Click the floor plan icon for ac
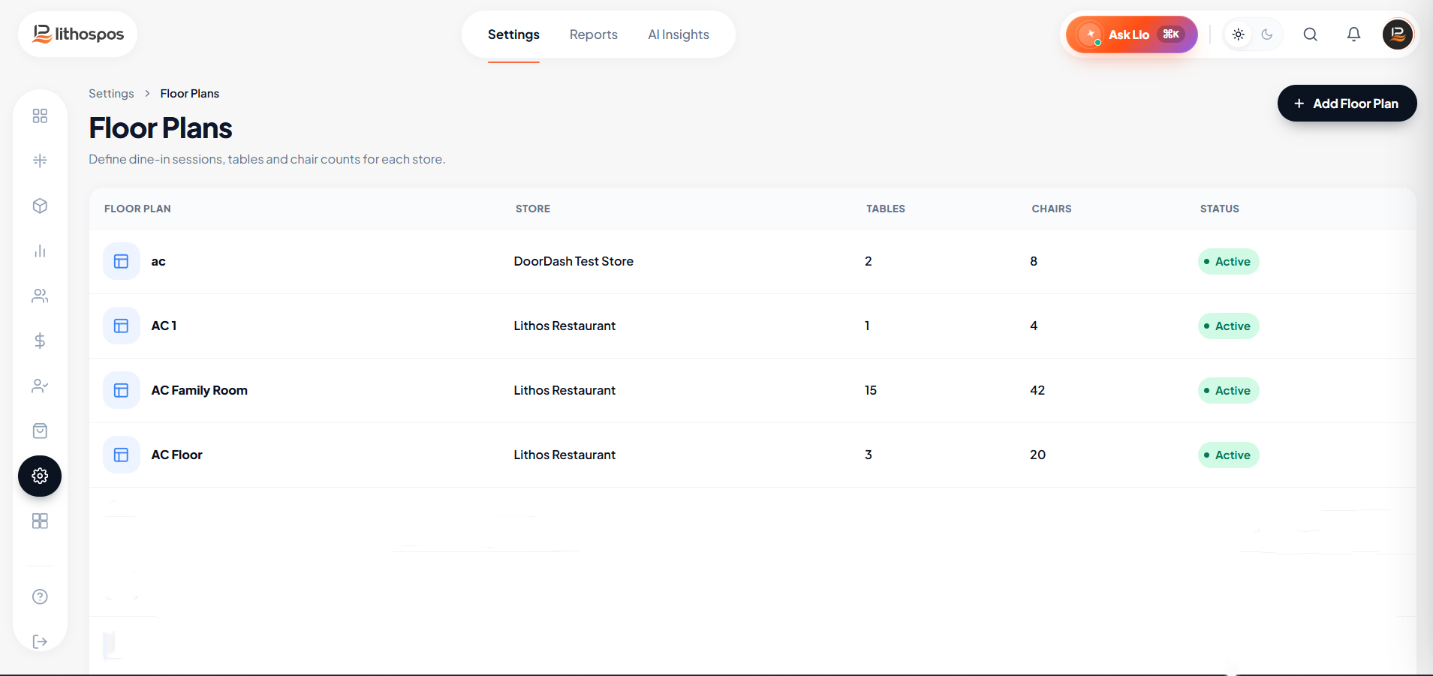This screenshot has width=1433, height=676. (121, 261)
